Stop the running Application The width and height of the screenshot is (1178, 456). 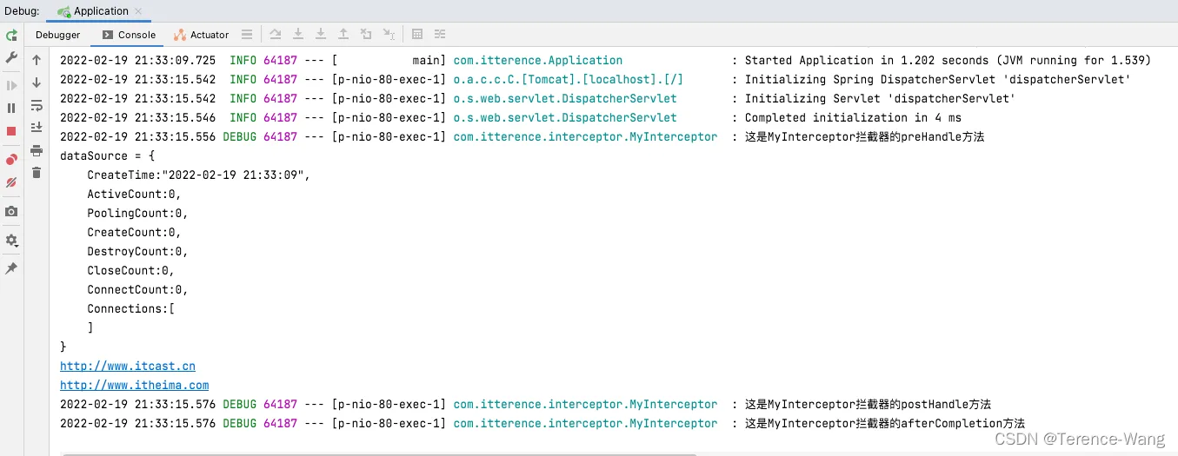click(11, 131)
